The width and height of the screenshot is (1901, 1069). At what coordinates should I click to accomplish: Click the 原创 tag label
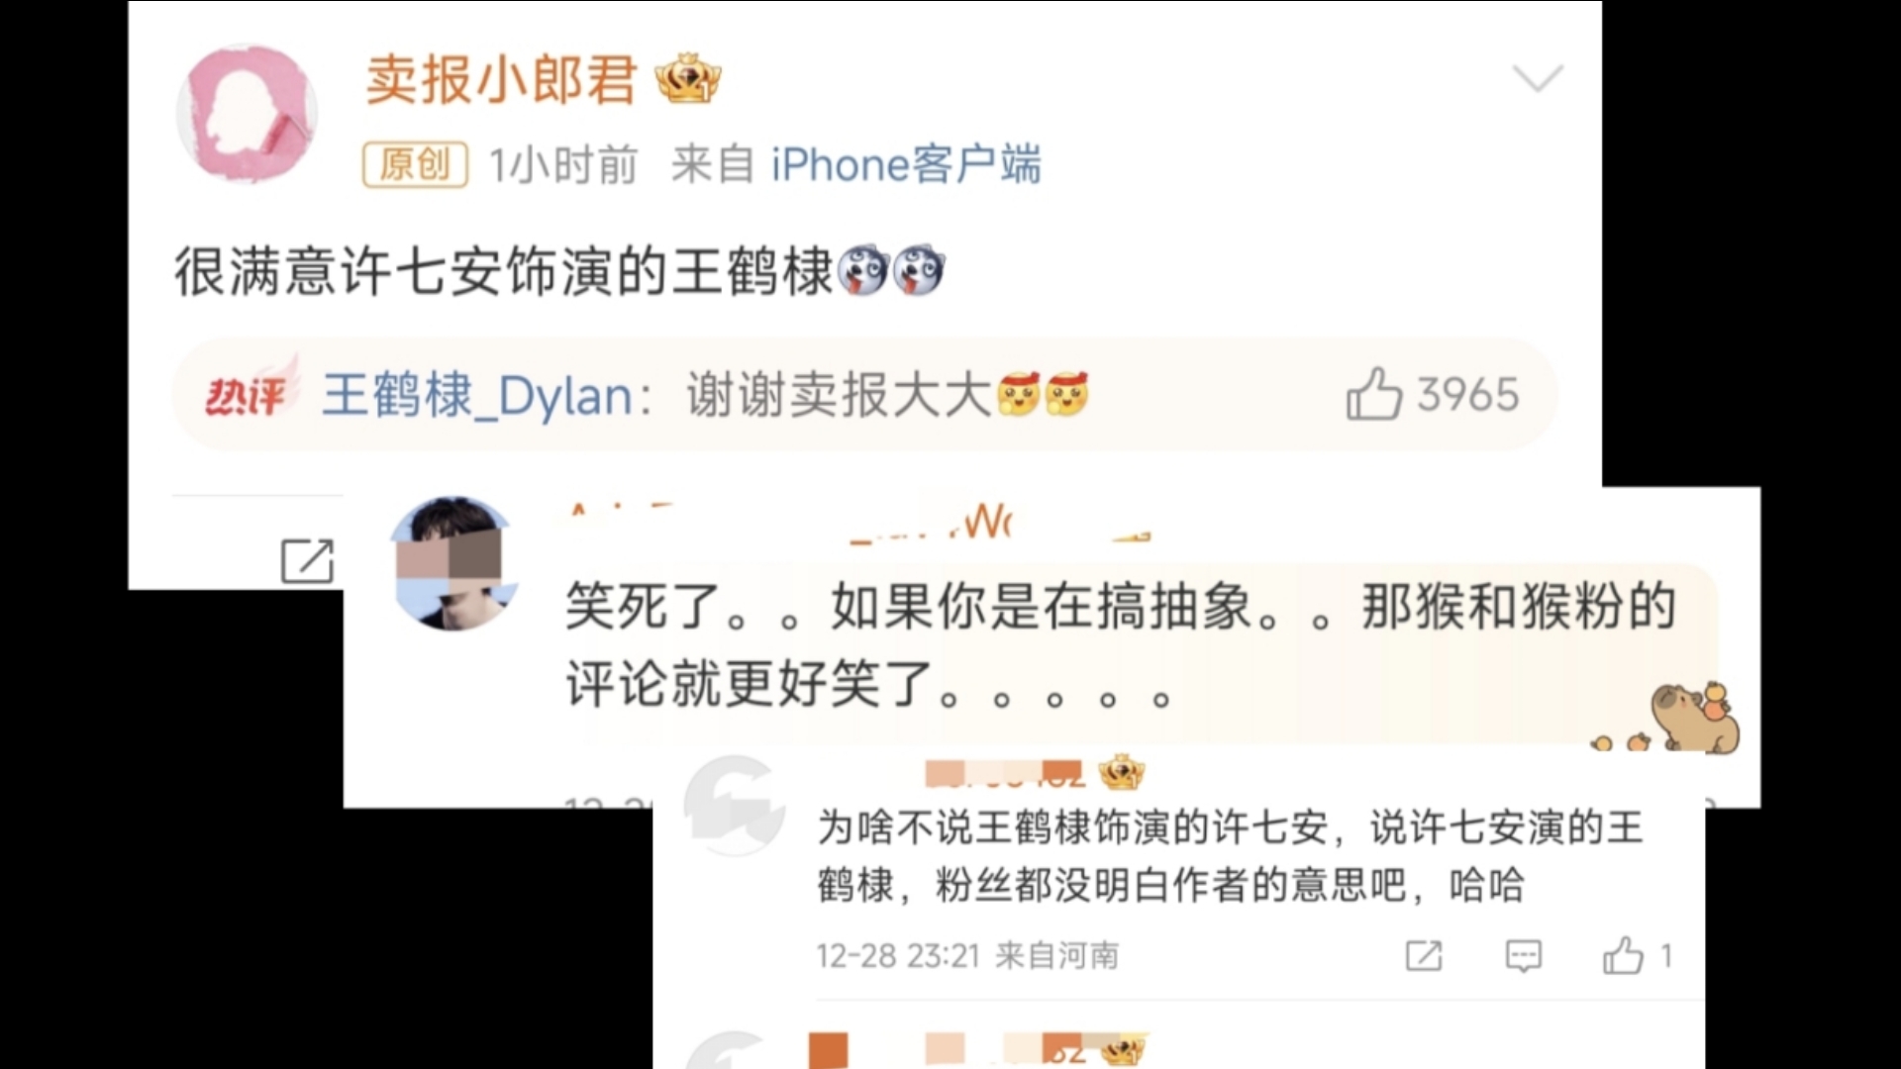coord(415,164)
